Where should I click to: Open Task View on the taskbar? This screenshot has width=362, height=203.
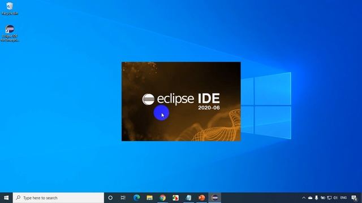[123, 198]
